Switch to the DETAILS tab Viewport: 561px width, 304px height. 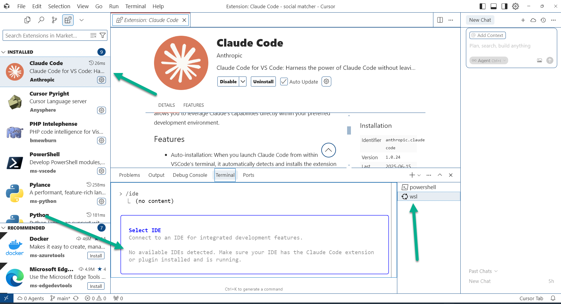click(167, 105)
